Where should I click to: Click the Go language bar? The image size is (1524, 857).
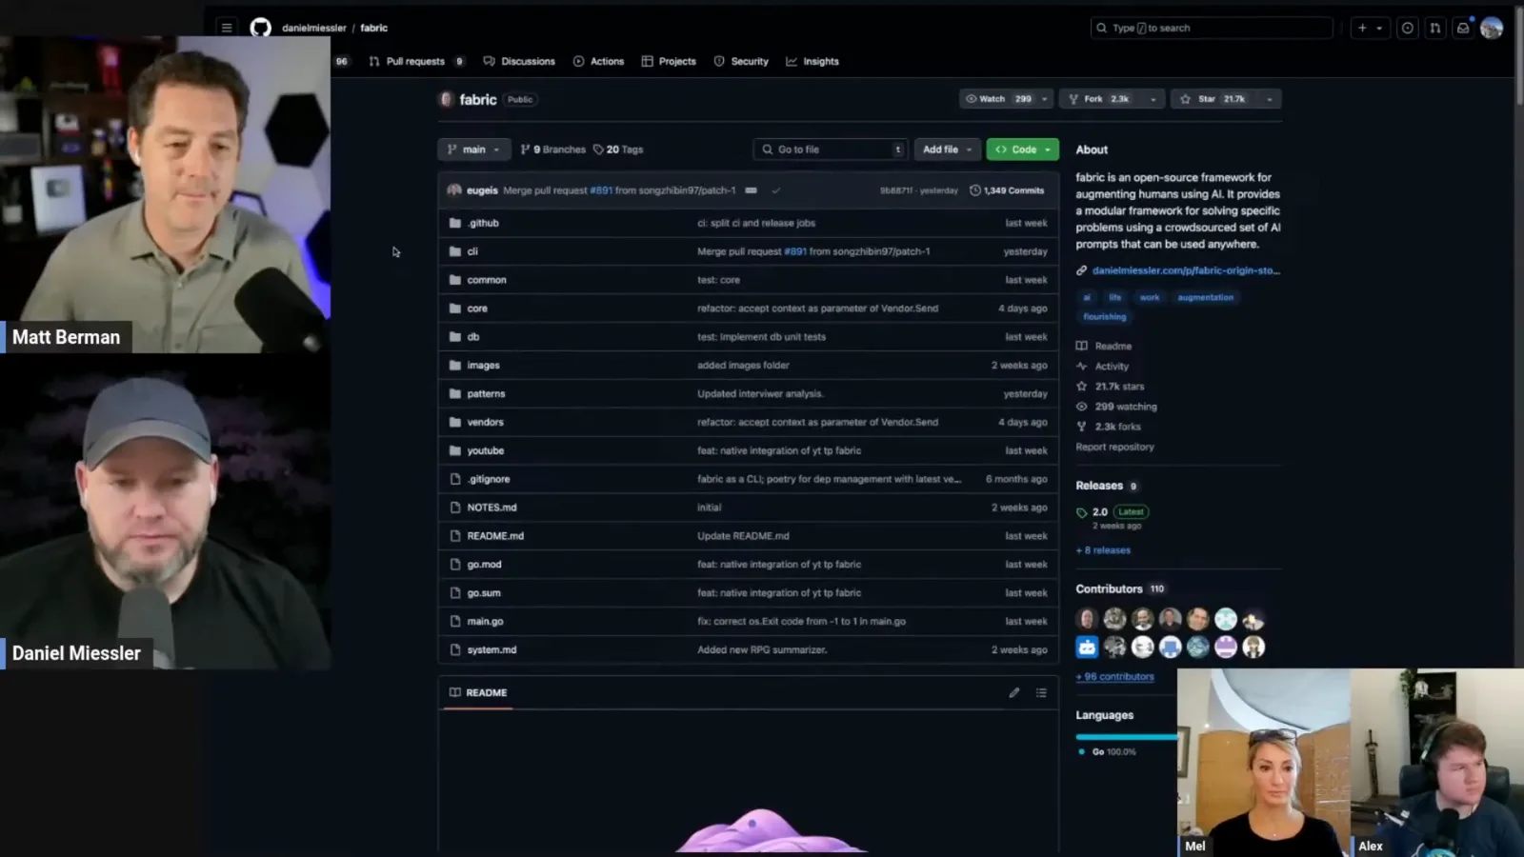click(x=1127, y=736)
